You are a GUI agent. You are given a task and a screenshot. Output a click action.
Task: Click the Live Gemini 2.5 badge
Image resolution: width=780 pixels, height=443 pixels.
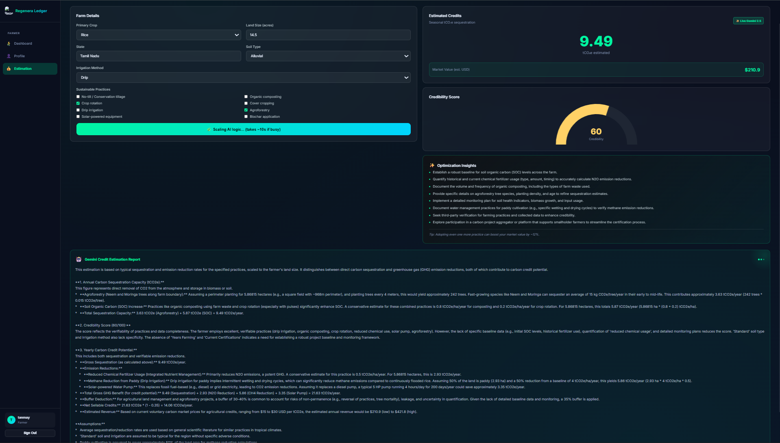pyautogui.click(x=748, y=21)
